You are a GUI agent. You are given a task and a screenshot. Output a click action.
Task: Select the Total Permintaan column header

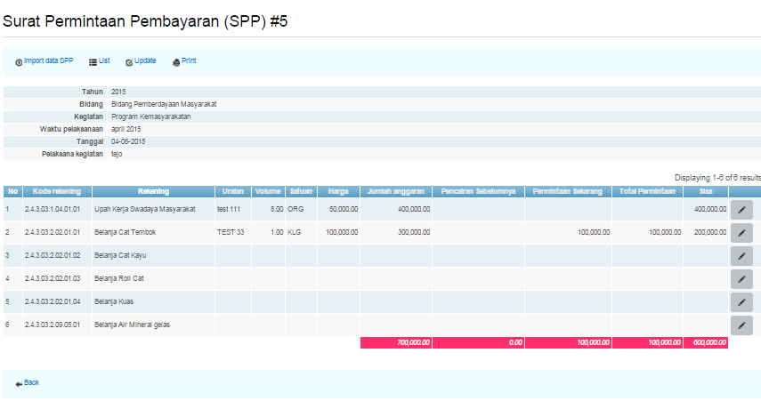tap(648, 191)
